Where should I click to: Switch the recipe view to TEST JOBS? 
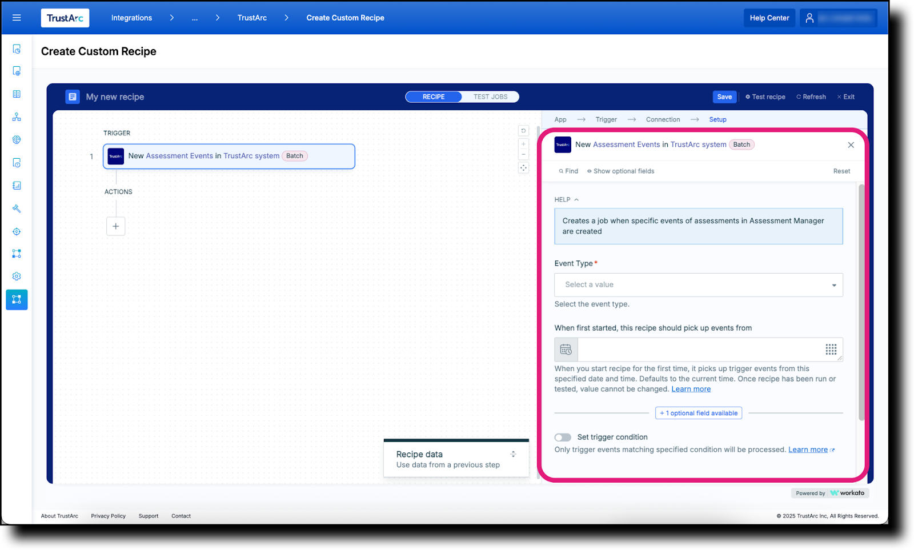(x=490, y=97)
